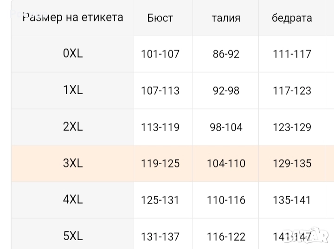Click the 107-113 bust cell

coord(160,90)
